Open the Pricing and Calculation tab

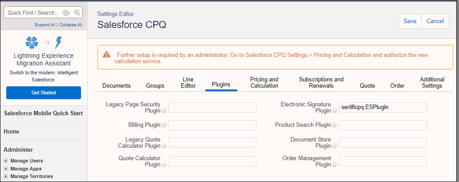point(264,82)
